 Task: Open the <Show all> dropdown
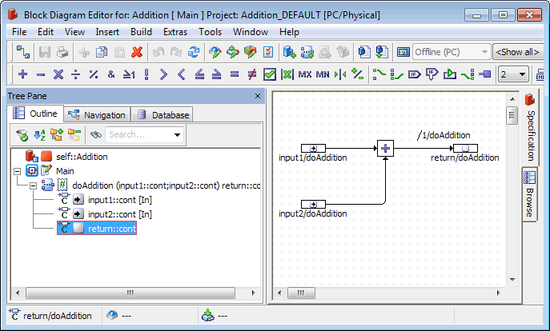pos(517,52)
